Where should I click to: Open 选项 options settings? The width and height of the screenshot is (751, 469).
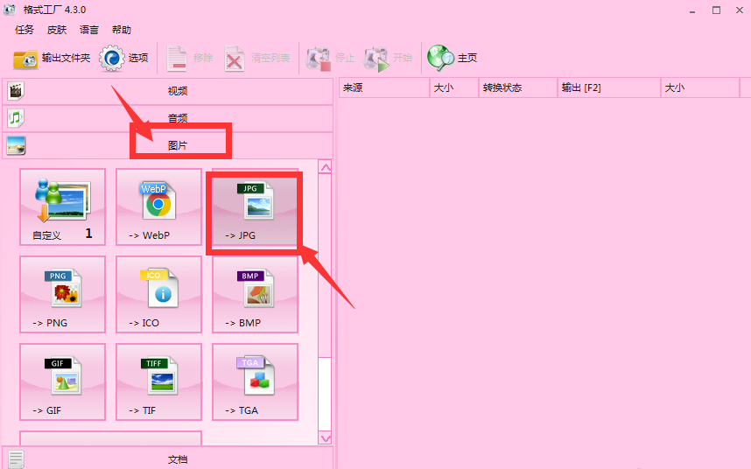[x=124, y=59]
